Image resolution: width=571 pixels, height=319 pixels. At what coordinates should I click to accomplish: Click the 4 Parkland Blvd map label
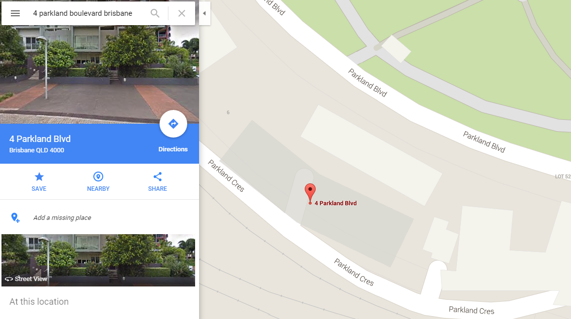click(x=335, y=203)
